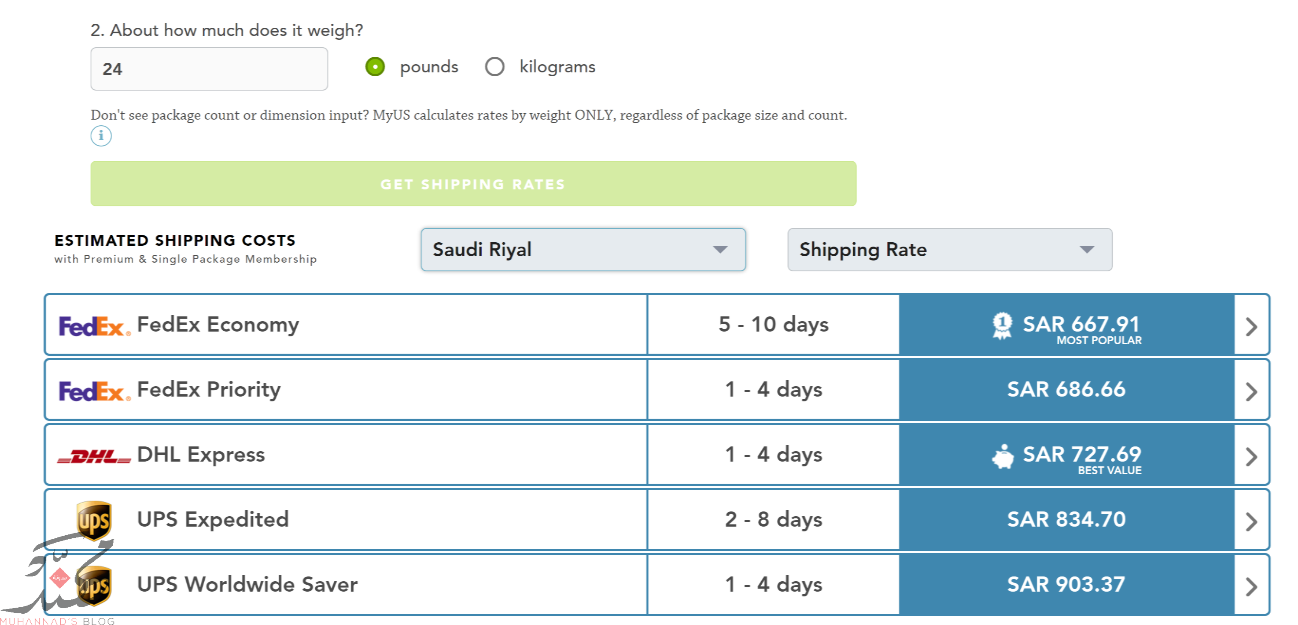Click the FedEx logo beside FedEx Priority
The image size is (1298, 625).
(x=94, y=391)
